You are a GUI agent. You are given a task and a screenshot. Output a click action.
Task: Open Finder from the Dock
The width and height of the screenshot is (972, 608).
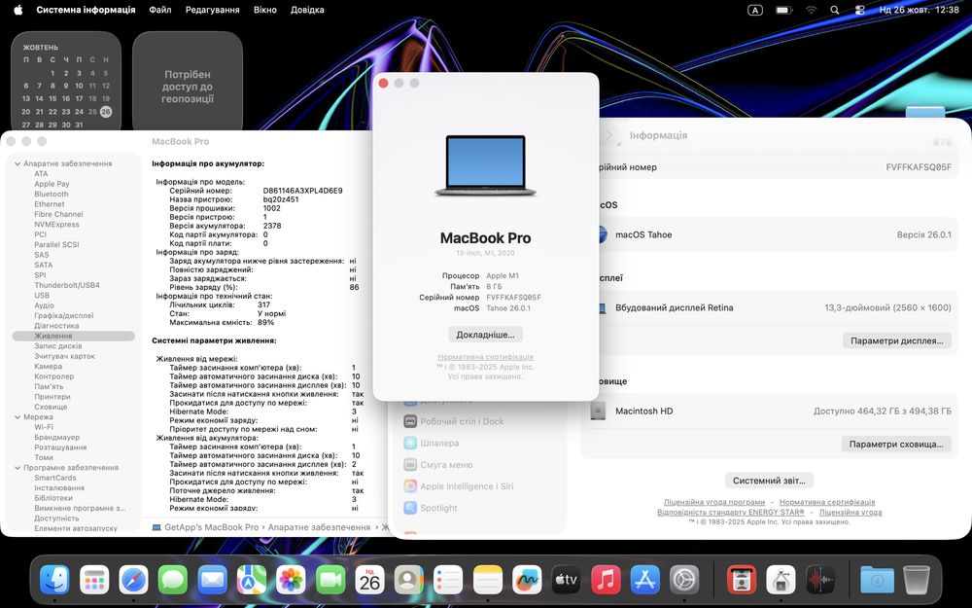(54, 580)
